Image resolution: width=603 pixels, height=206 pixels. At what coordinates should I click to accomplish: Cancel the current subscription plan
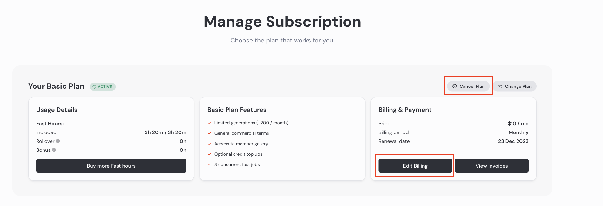coord(468,86)
